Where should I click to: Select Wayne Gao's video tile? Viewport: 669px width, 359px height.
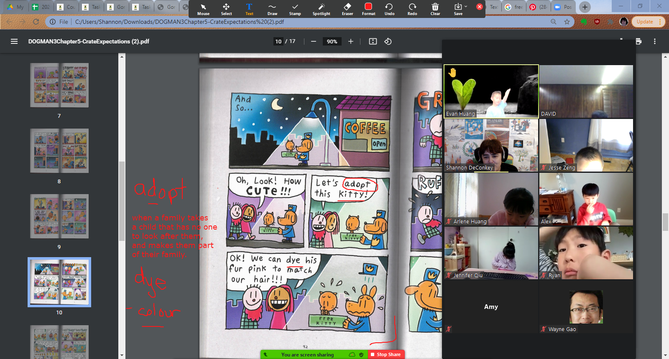pyautogui.click(x=586, y=307)
